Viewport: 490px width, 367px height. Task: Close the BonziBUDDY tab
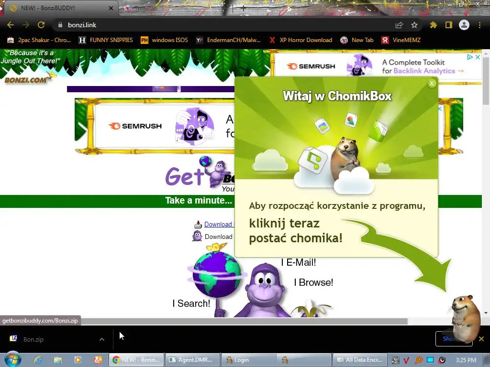(111, 8)
